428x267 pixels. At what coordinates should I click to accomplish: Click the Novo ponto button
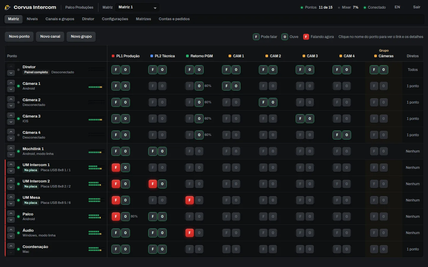tap(19, 36)
